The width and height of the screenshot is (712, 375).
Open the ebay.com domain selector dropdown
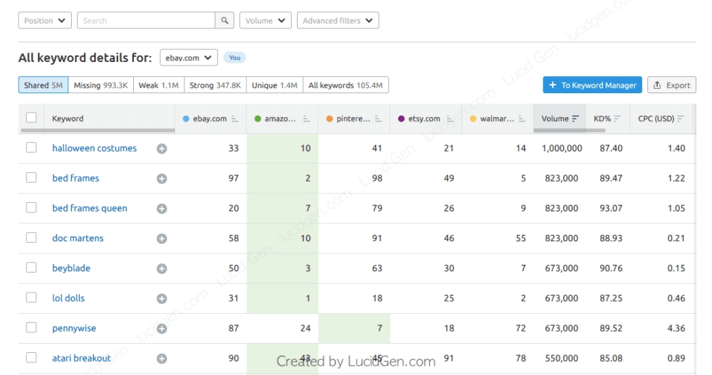189,58
